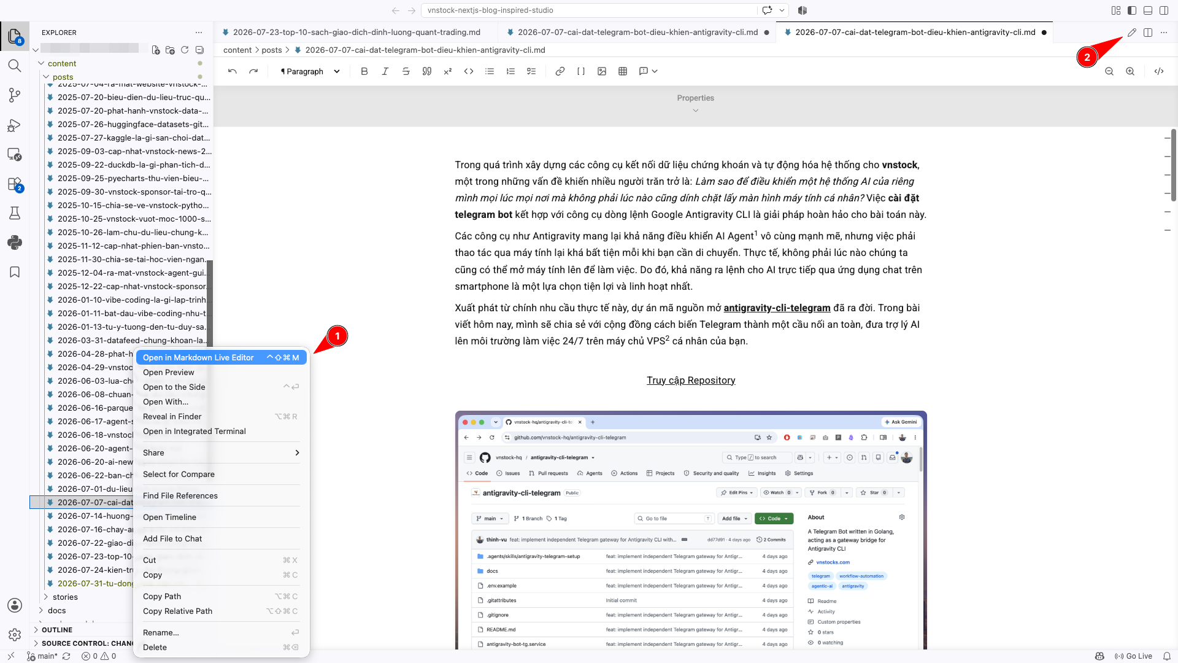Insert an image
1178x663 pixels.
click(602, 71)
